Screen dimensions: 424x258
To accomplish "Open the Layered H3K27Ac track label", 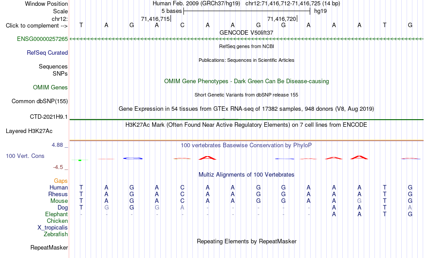I will (29, 131).
